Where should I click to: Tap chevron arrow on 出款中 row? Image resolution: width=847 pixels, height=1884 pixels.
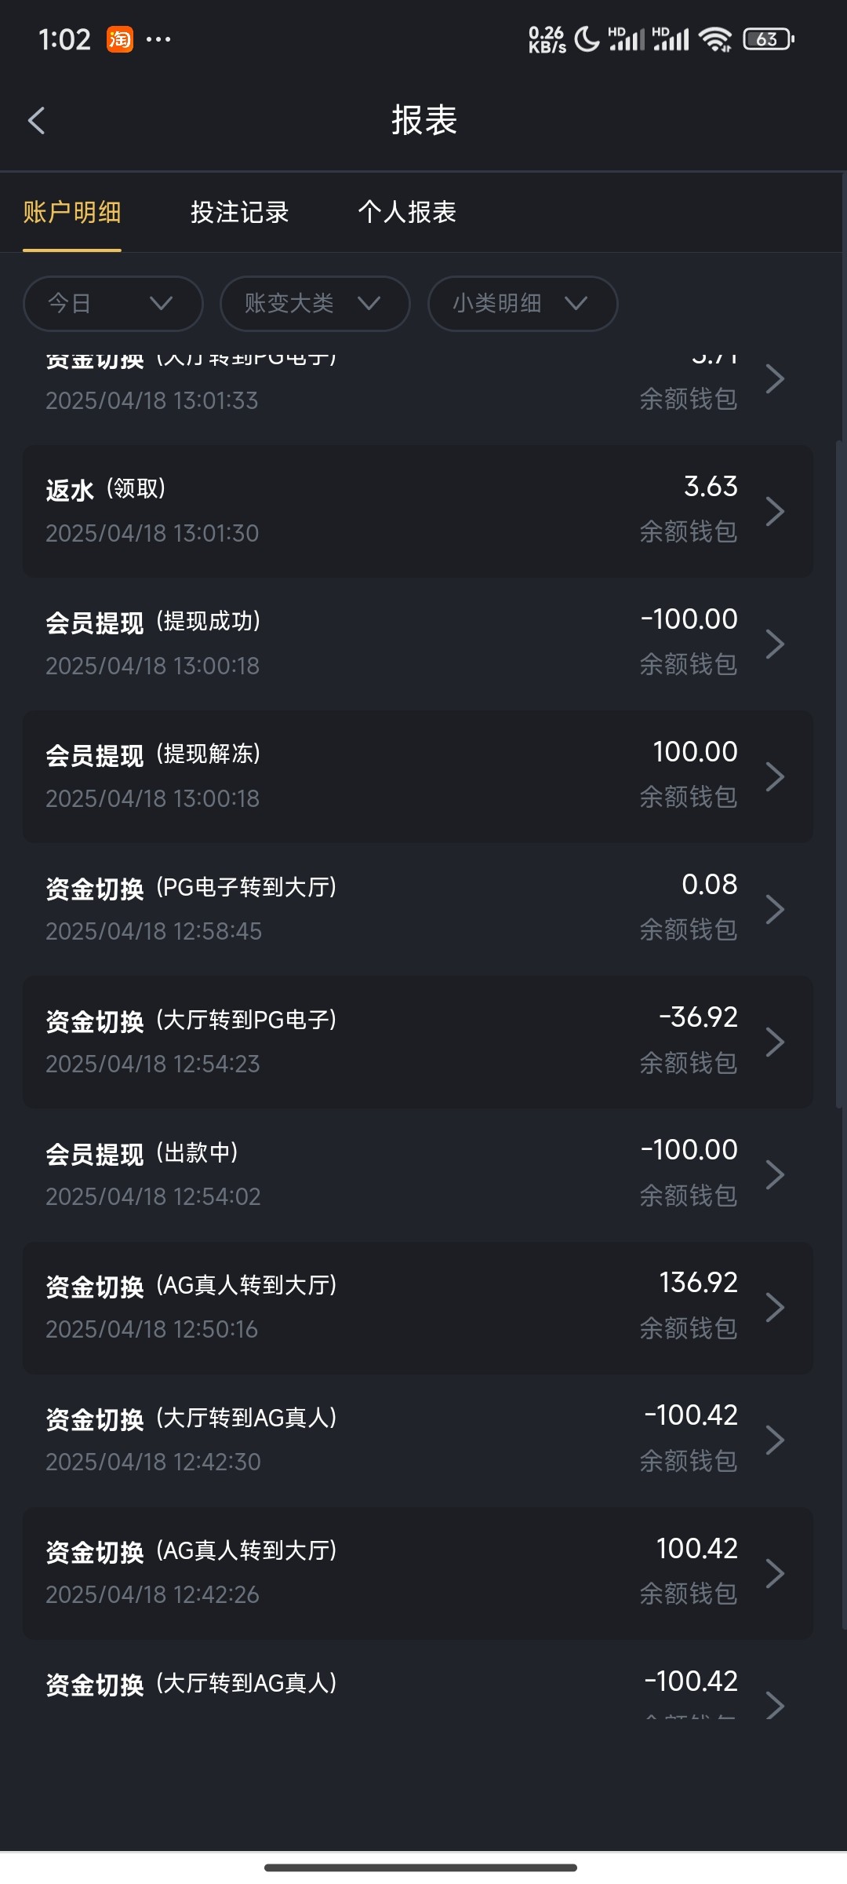[x=775, y=1174]
